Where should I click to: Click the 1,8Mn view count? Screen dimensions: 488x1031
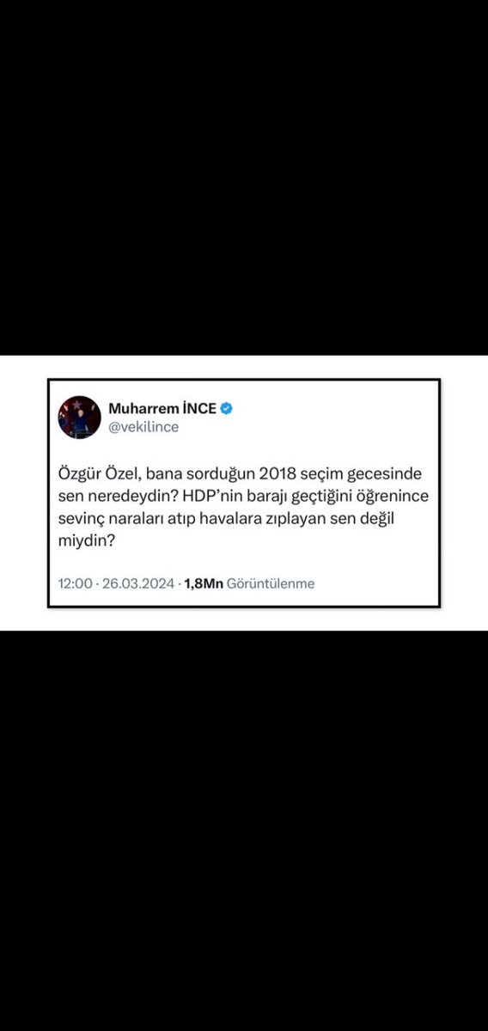pyautogui.click(x=204, y=583)
